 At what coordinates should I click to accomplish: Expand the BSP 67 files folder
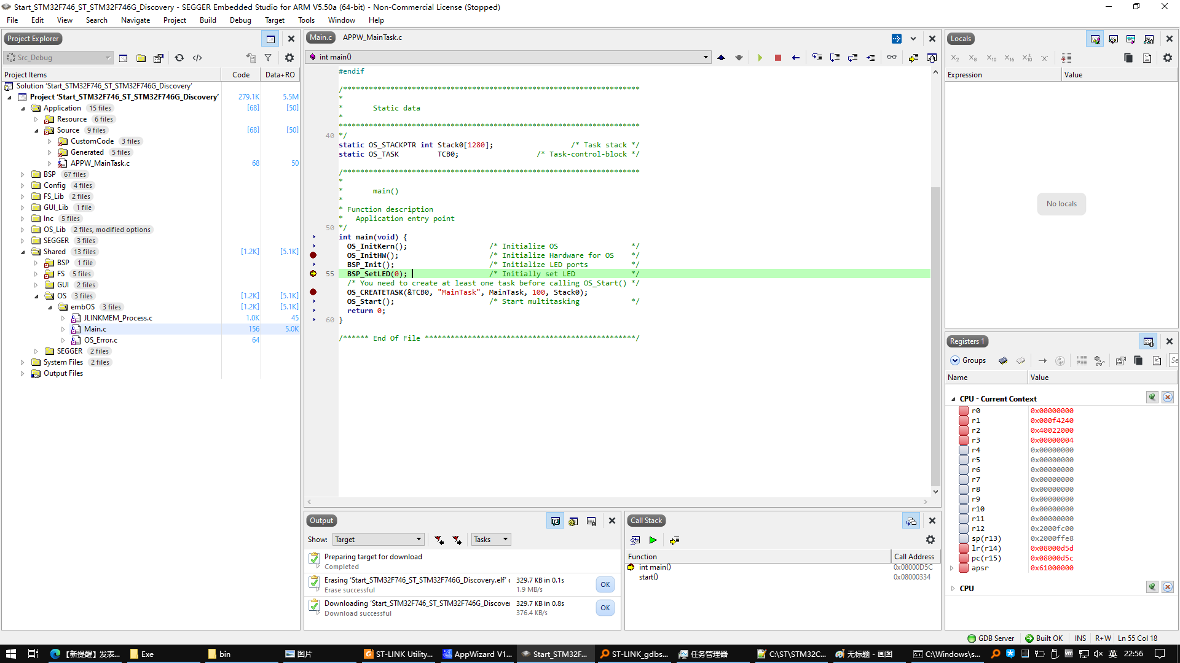tap(22, 174)
